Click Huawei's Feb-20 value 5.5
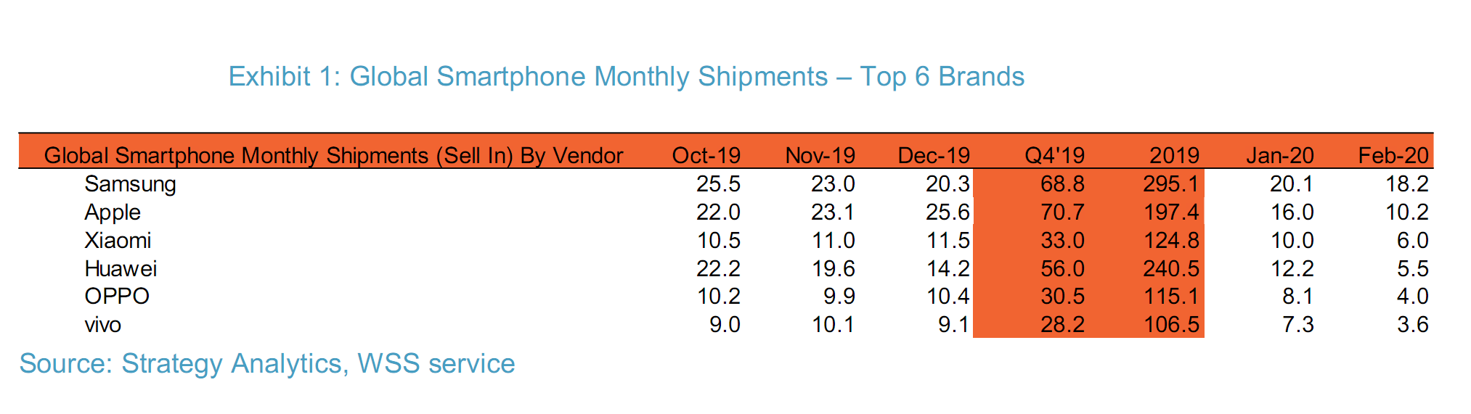This screenshot has height=414, width=1471. 1412,269
